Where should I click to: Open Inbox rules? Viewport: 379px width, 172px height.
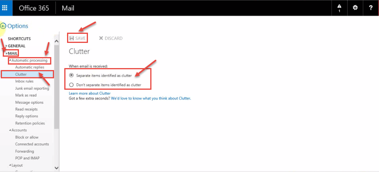click(24, 81)
